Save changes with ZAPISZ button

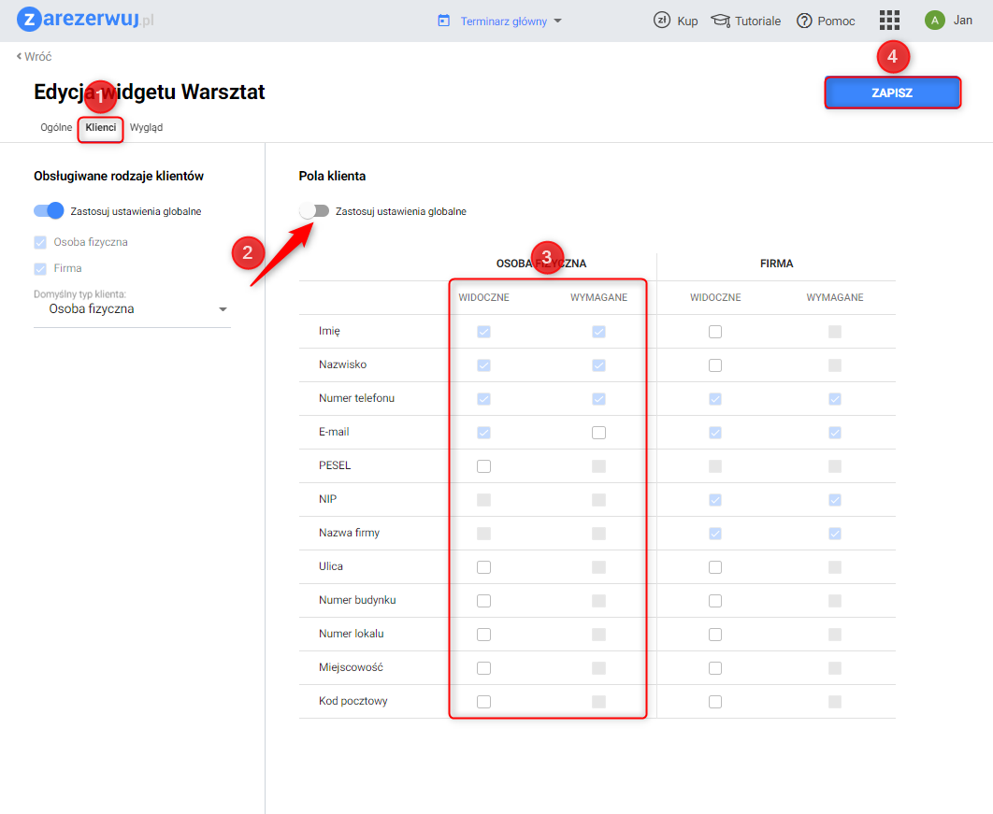point(892,93)
